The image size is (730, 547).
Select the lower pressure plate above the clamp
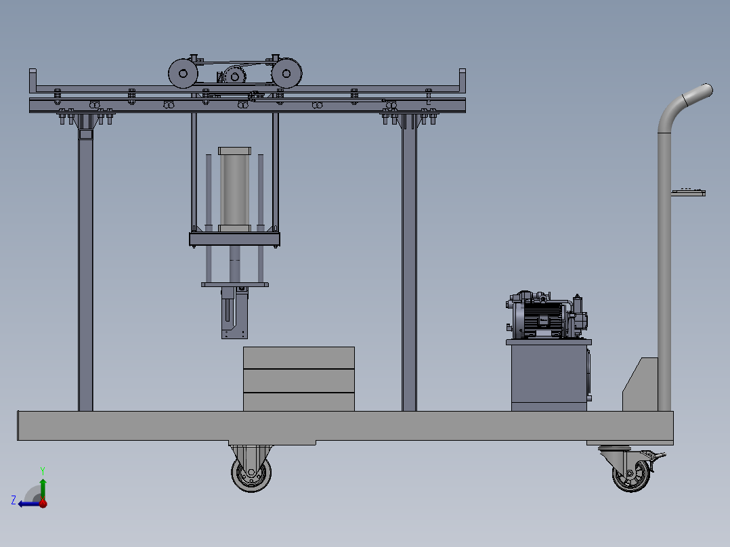click(234, 284)
